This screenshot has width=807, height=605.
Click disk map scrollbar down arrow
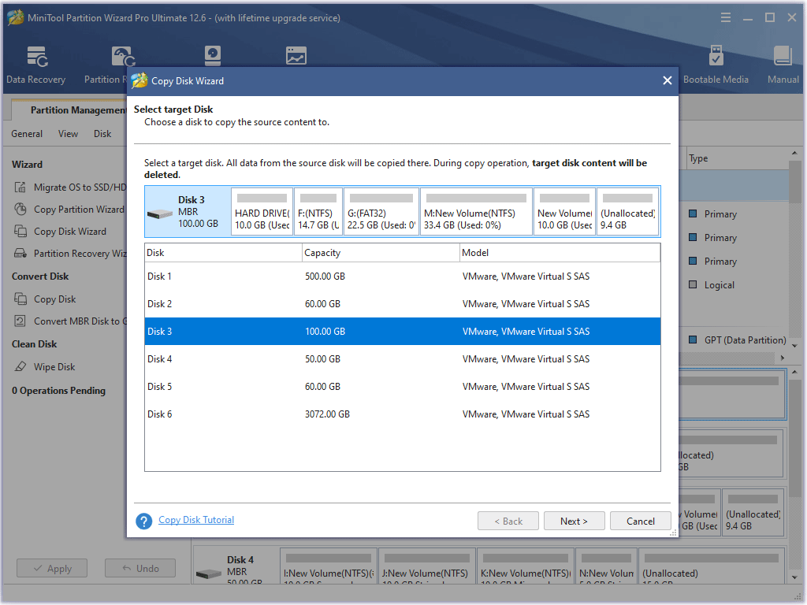[794, 577]
